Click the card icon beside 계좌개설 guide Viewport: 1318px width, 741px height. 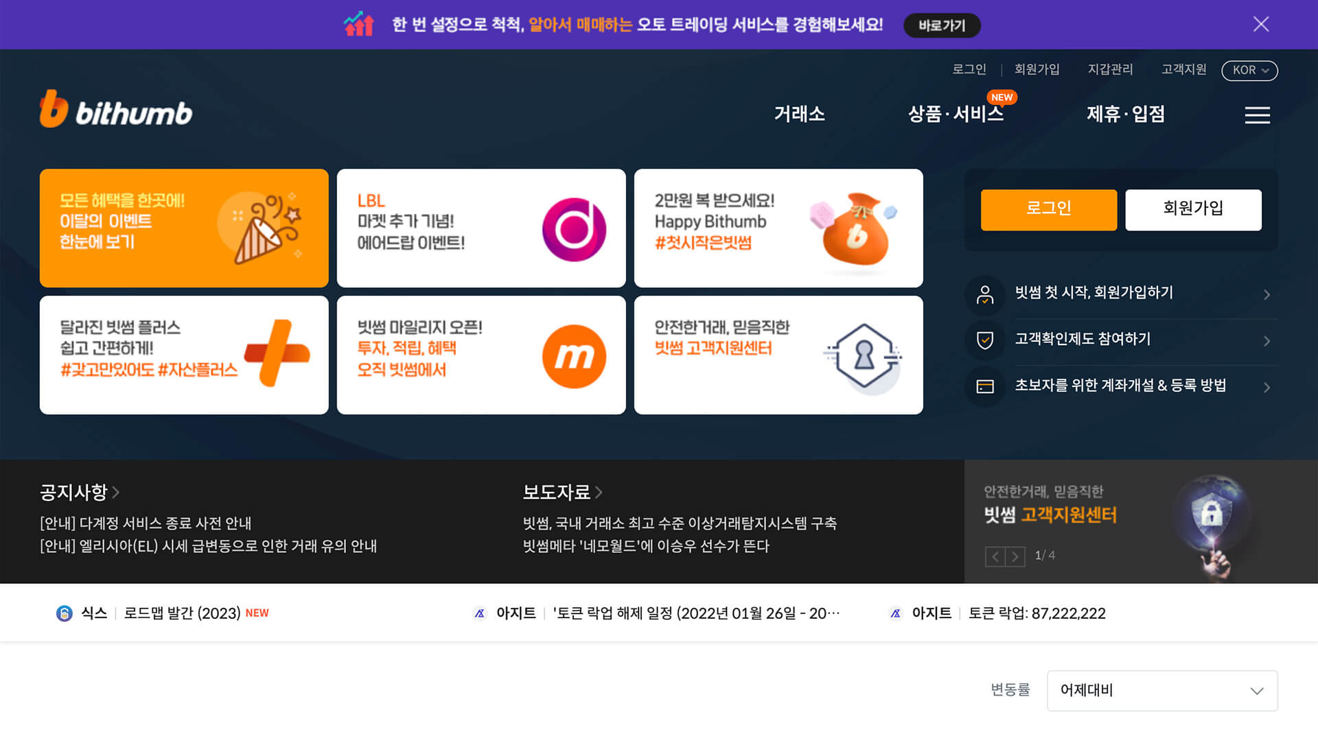coord(985,388)
